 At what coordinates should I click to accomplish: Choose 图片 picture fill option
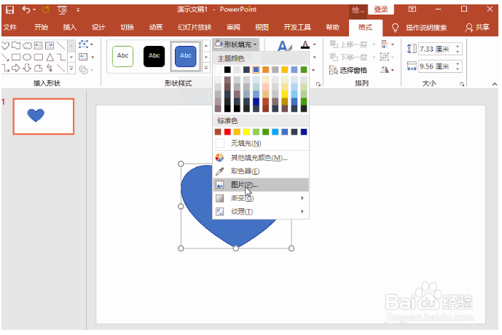[261, 185]
